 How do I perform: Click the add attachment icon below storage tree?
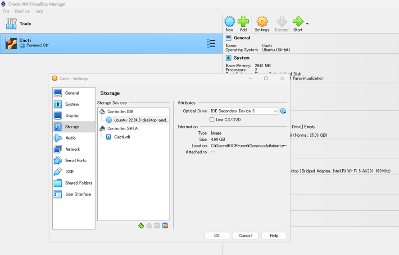[x=157, y=226]
